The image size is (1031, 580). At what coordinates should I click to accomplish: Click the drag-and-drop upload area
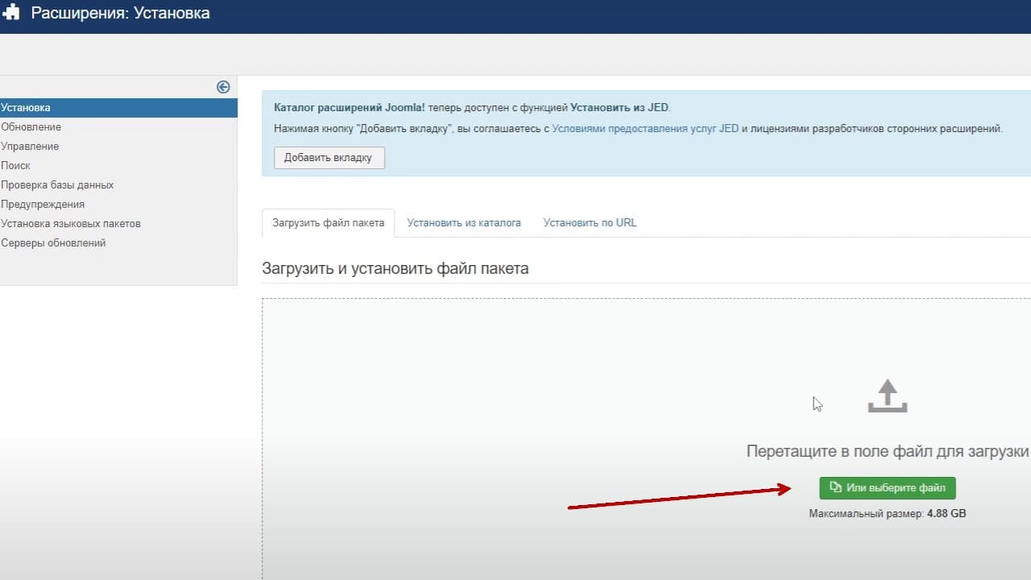click(646, 439)
